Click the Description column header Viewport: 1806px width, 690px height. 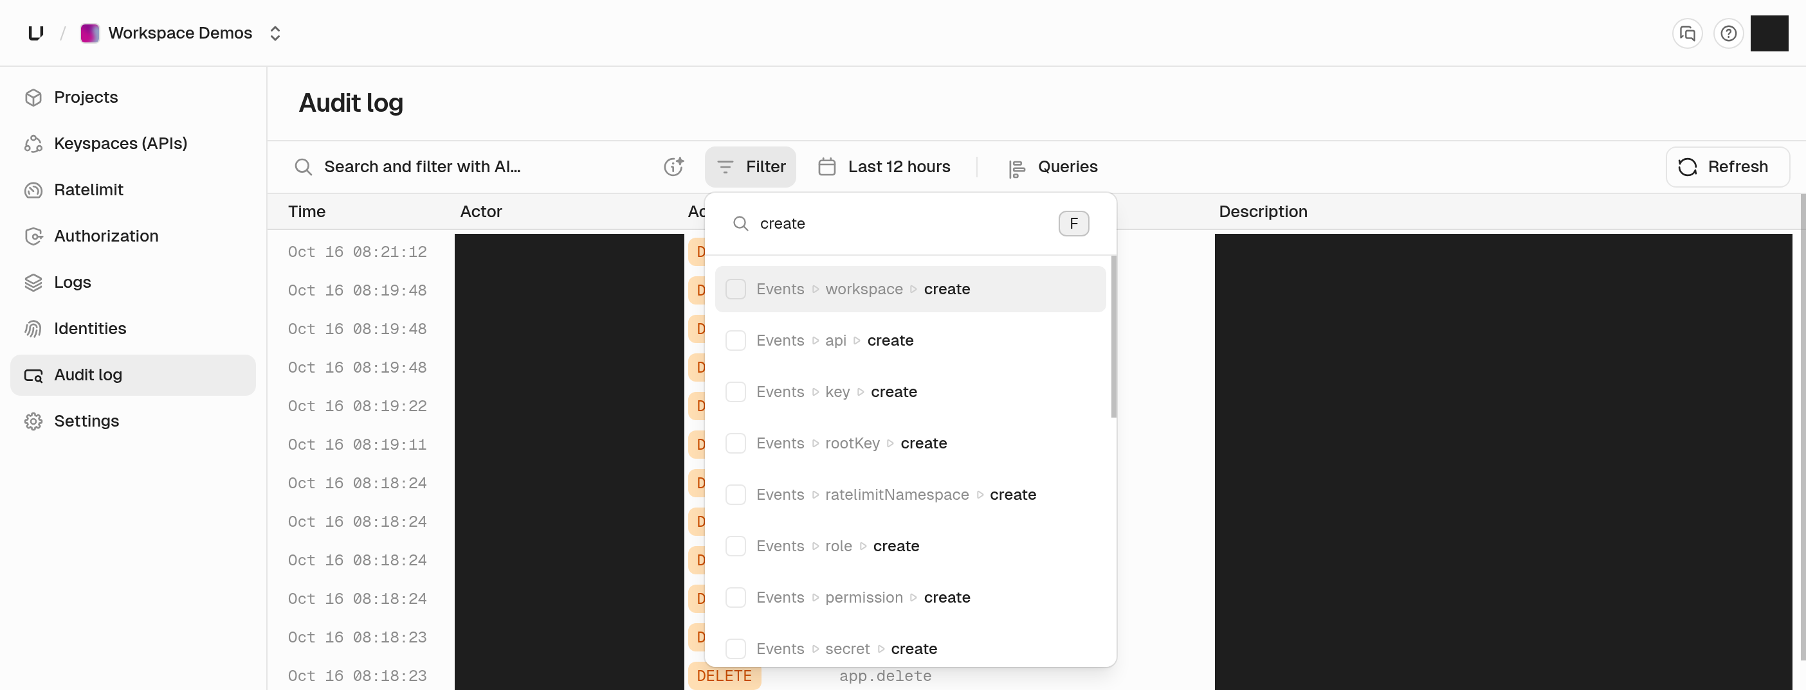click(x=1263, y=211)
